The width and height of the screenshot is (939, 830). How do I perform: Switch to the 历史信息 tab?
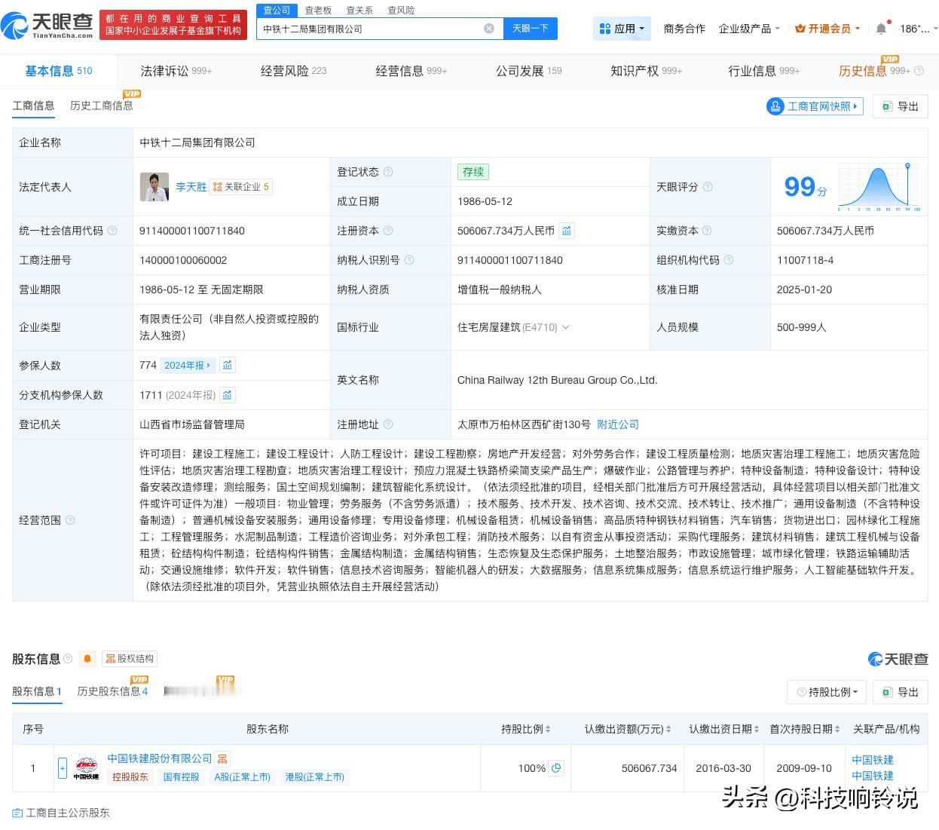pyautogui.click(x=881, y=71)
